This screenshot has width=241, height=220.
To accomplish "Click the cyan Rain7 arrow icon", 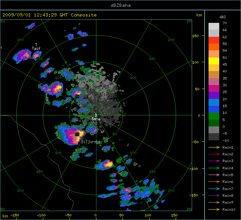I will coord(214,189).
